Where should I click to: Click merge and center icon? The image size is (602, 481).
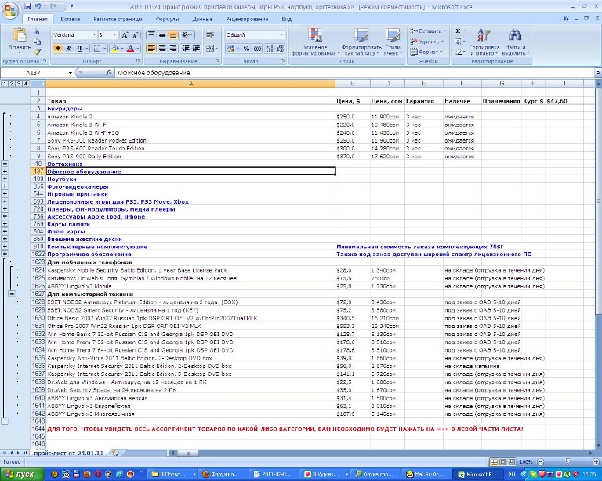(x=209, y=49)
